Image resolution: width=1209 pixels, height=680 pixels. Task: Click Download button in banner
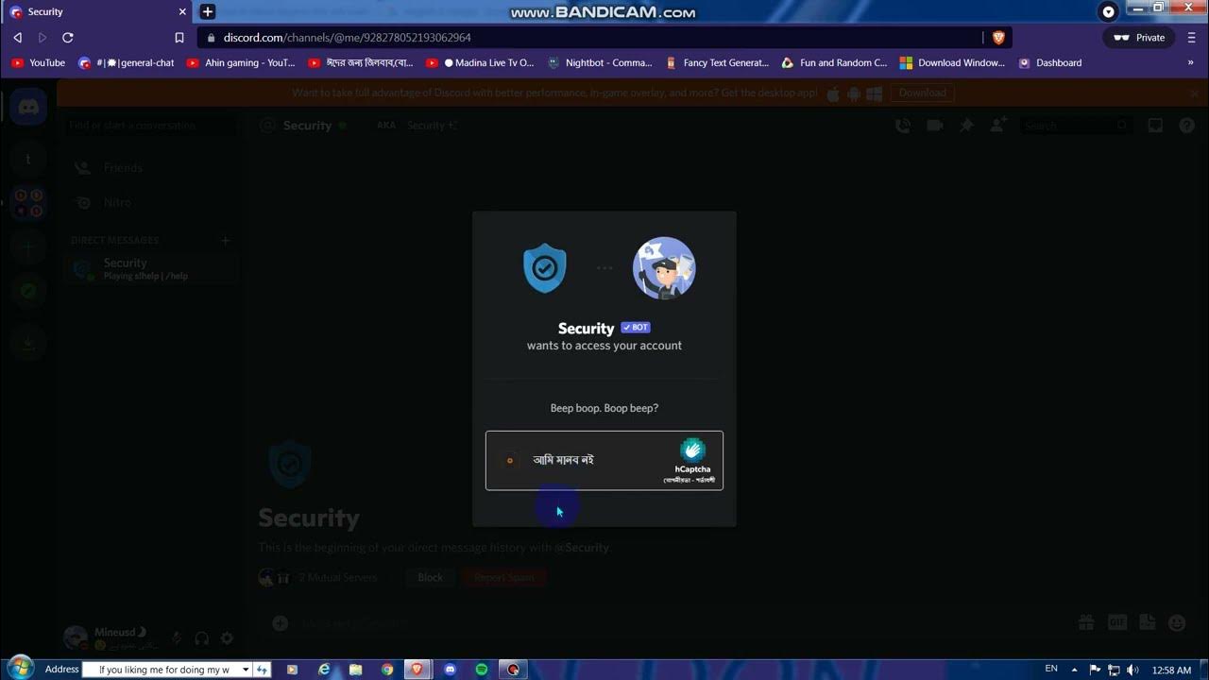(923, 93)
